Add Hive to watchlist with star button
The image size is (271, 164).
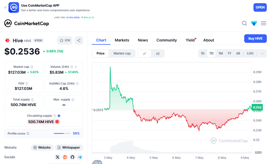point(65,40)
